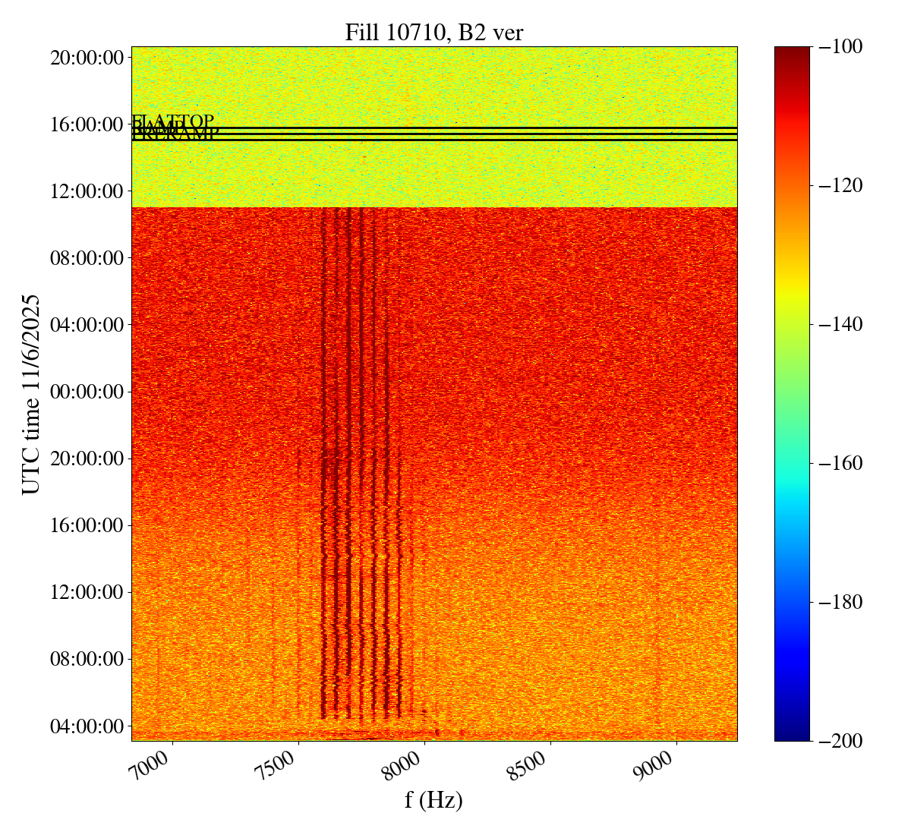The height and width of the screenshot is (835, 911).
Task: Click the 00:00:00 time tick label
Action: [x=87, y=392]
